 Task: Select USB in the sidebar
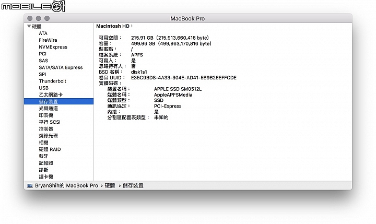(x=44, y=88)
